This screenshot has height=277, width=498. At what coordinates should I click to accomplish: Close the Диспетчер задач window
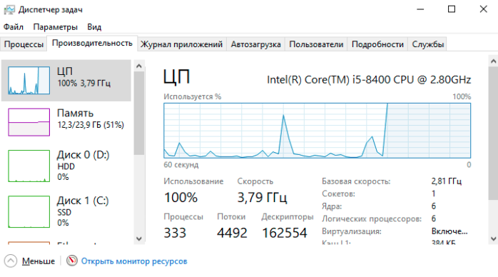click(484, 9)
